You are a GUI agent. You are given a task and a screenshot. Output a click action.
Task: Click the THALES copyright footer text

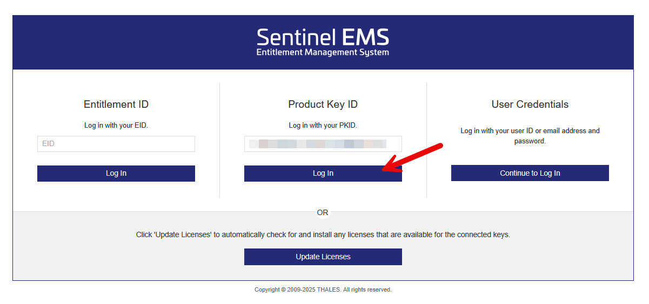(x=323, y=290)
